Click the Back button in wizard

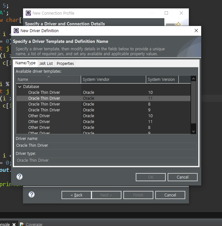click(x=76, y=195)
